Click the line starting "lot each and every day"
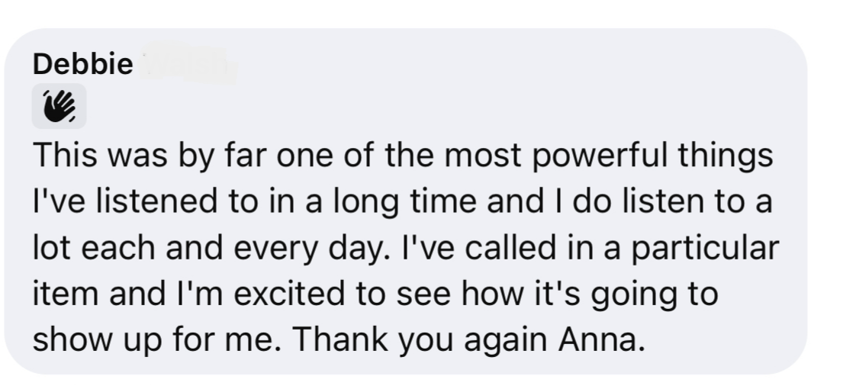 coord(406,248)
